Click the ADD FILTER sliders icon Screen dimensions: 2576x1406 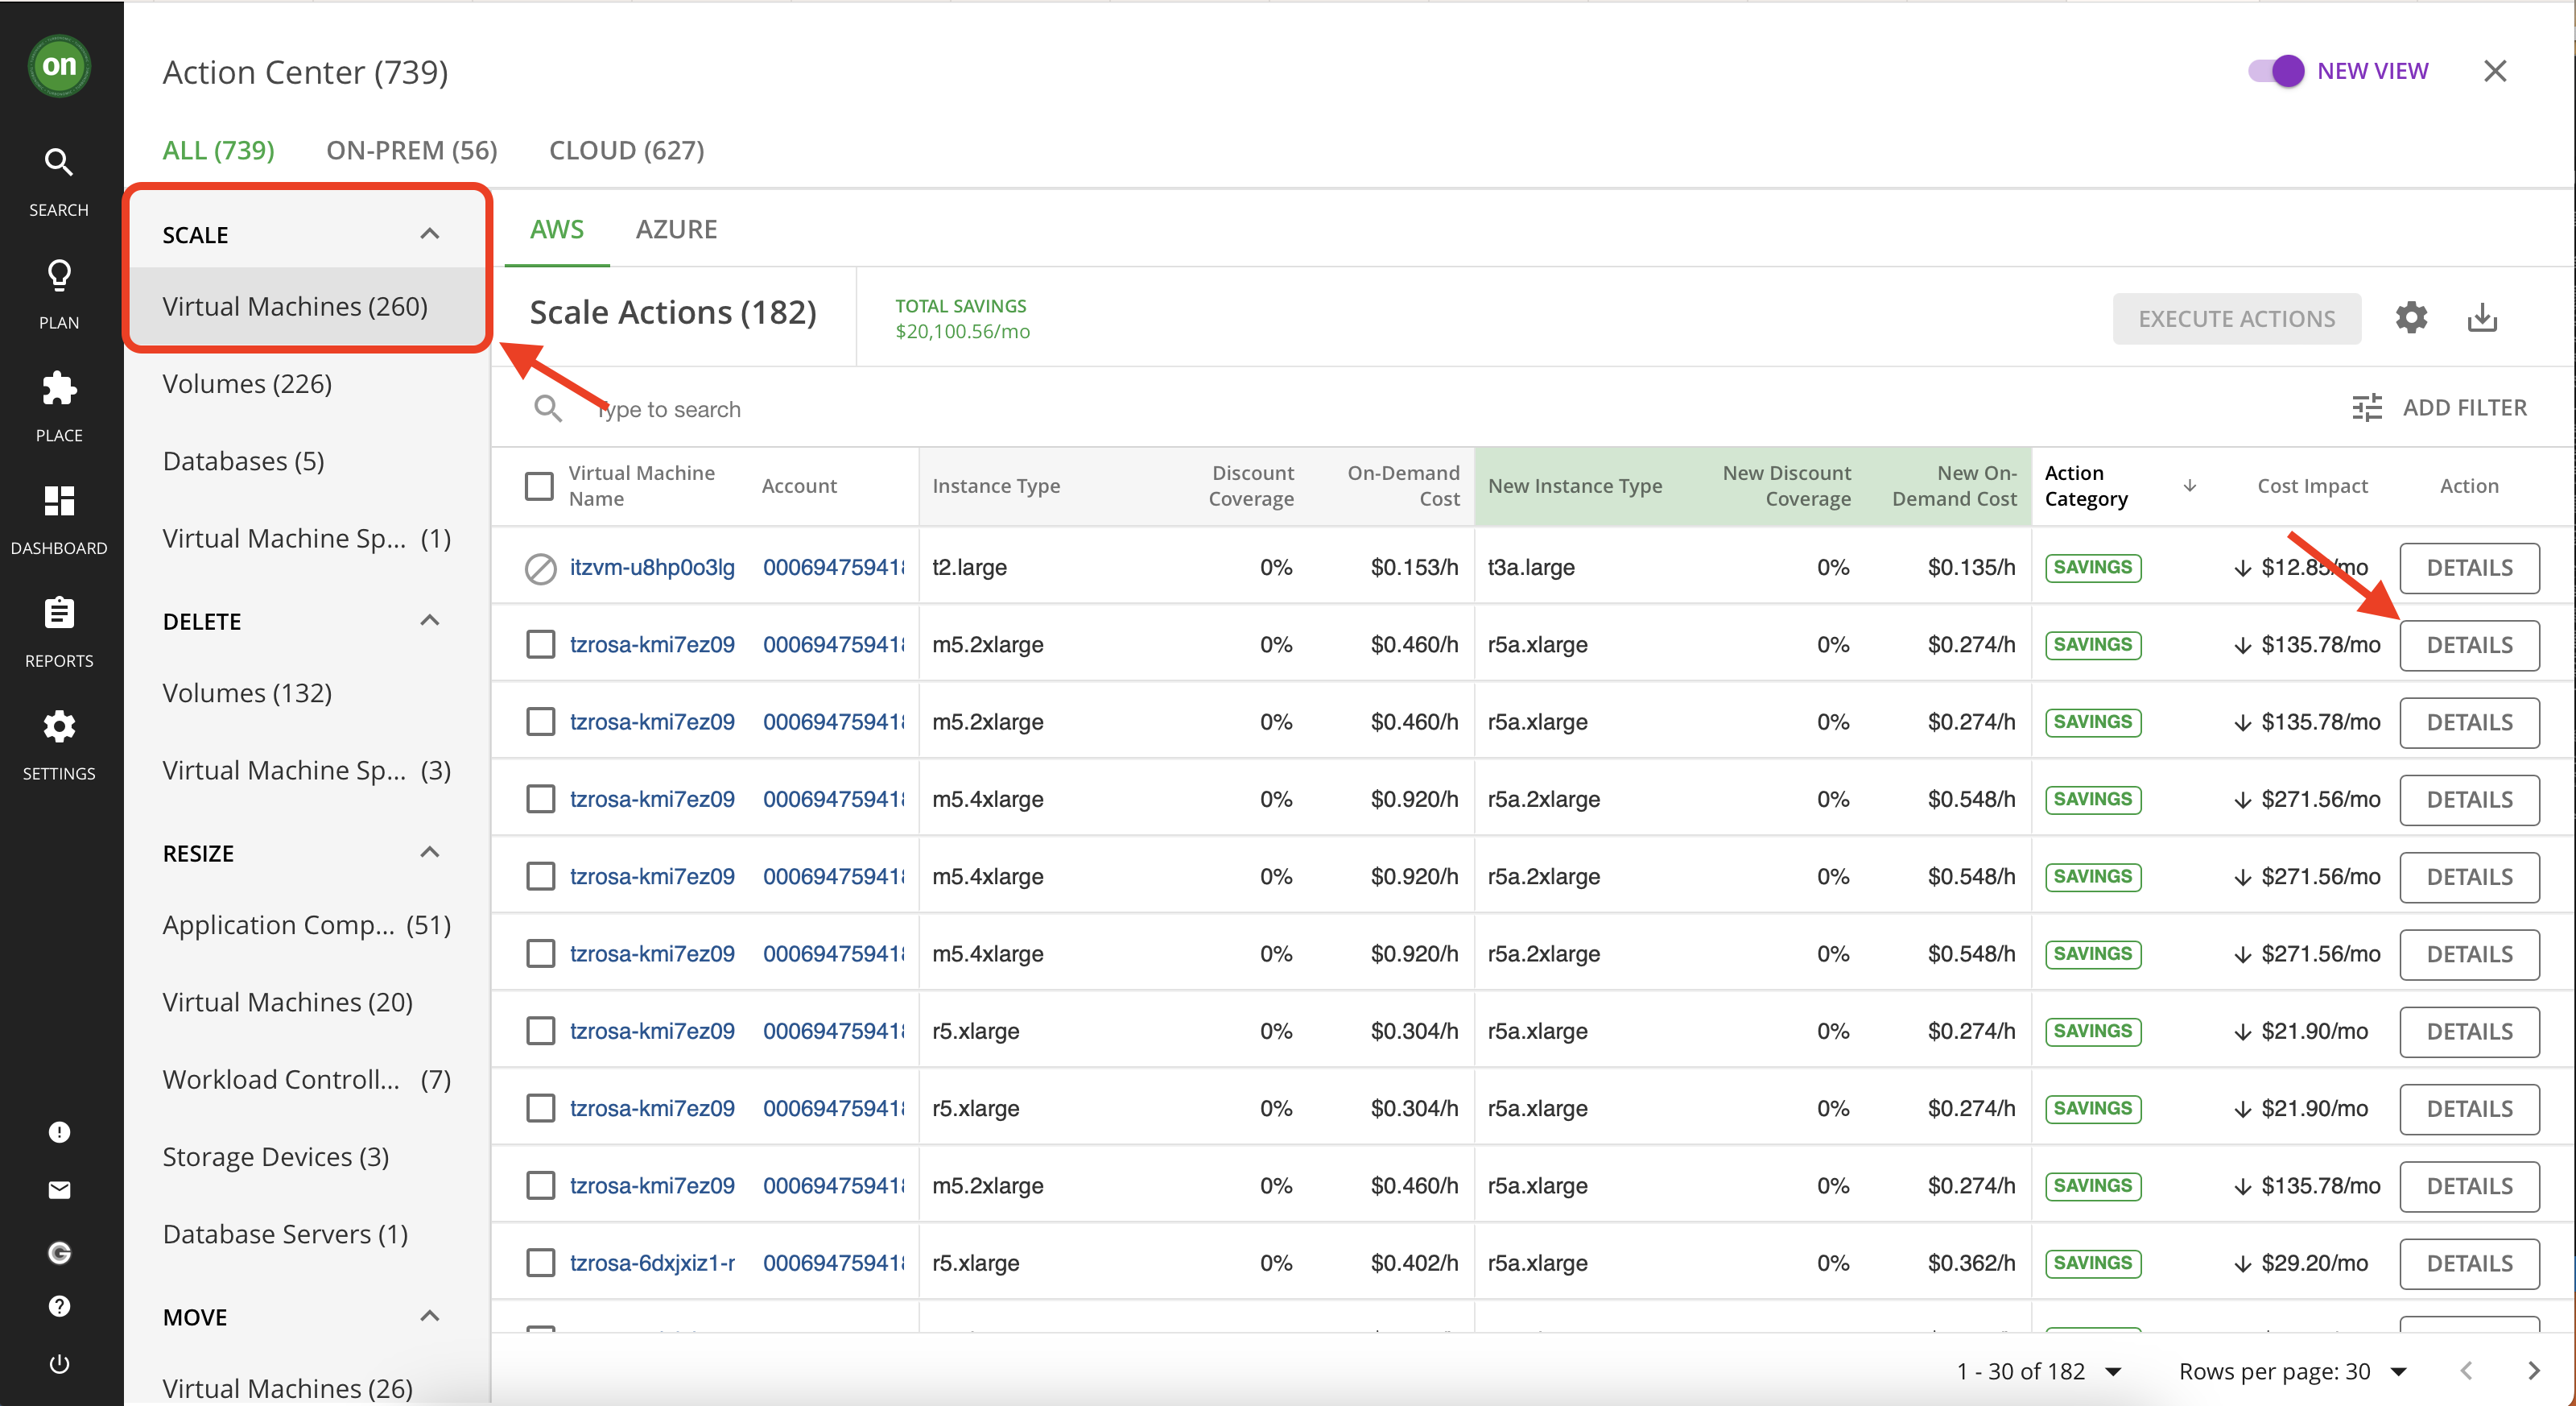[2367, 408]
